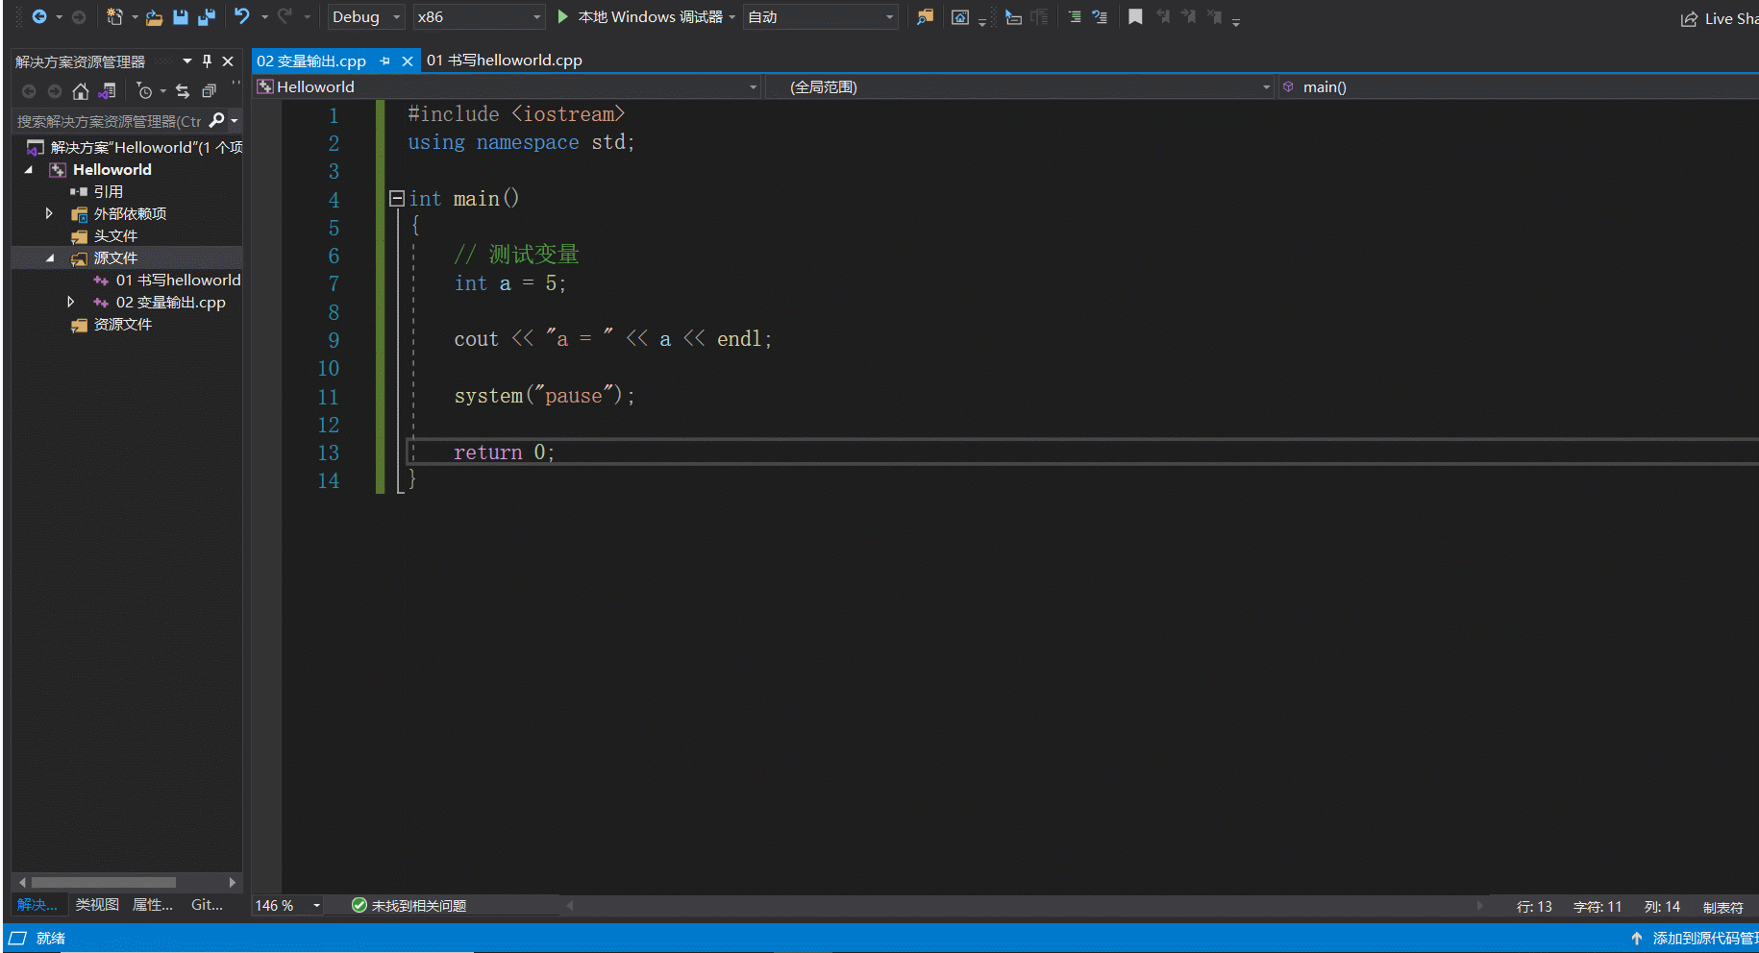Open the debugger target dropdown arrow
The image size is (1759, 953).
click(x=731, y=17)
